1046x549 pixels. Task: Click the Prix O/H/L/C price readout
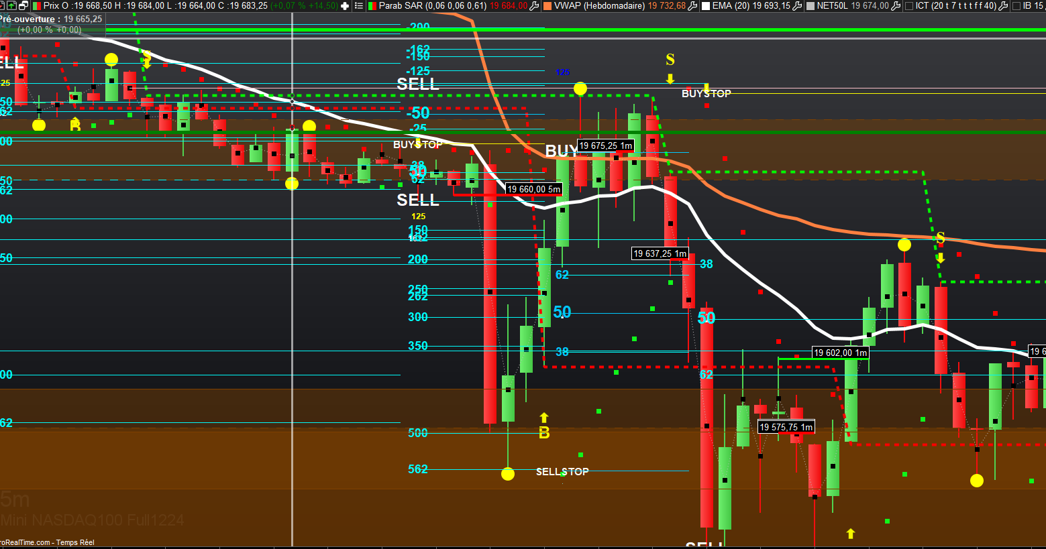(156, 5)
